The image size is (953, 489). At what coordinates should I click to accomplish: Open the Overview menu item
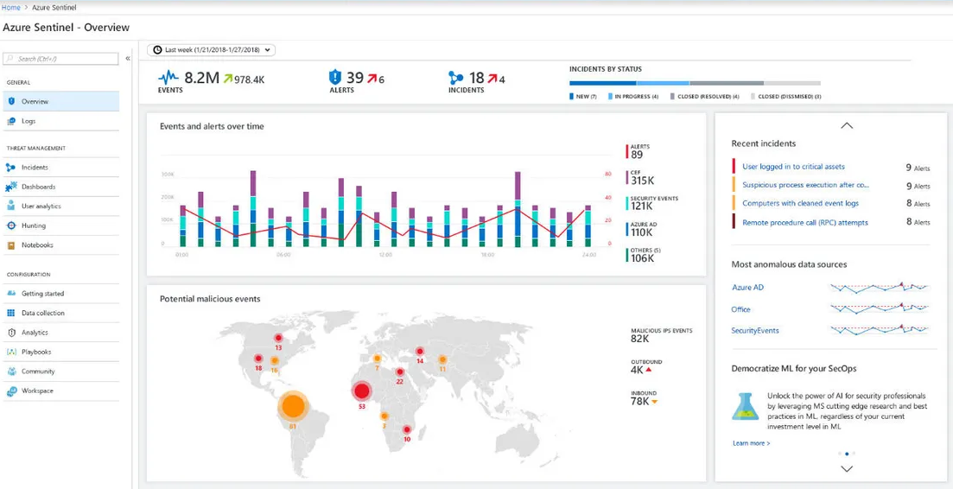click(x=60, y=101)
